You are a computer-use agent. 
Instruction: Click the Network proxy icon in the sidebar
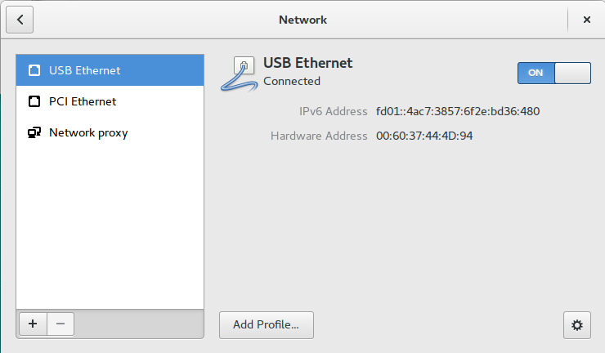(34, 132)
